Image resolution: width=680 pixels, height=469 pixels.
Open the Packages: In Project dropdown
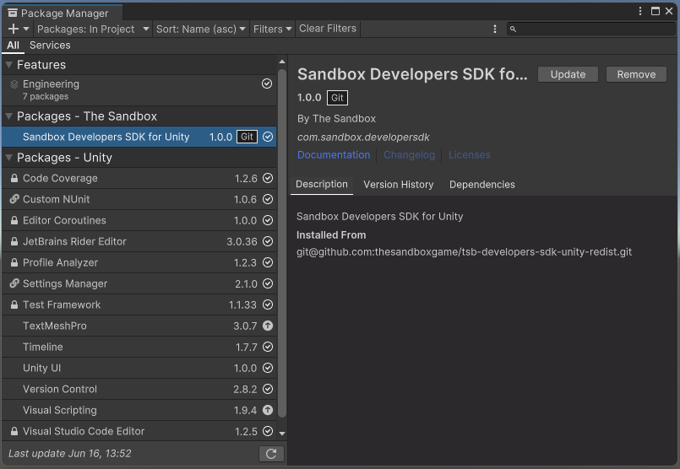93,29
